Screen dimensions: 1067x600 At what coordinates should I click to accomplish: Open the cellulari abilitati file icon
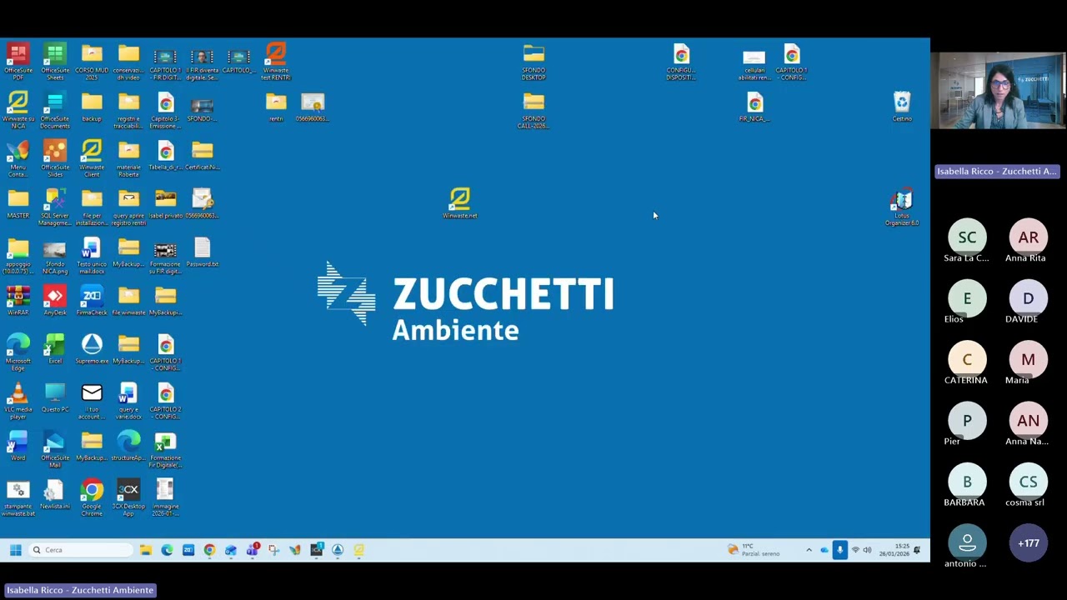pos(754,62)
